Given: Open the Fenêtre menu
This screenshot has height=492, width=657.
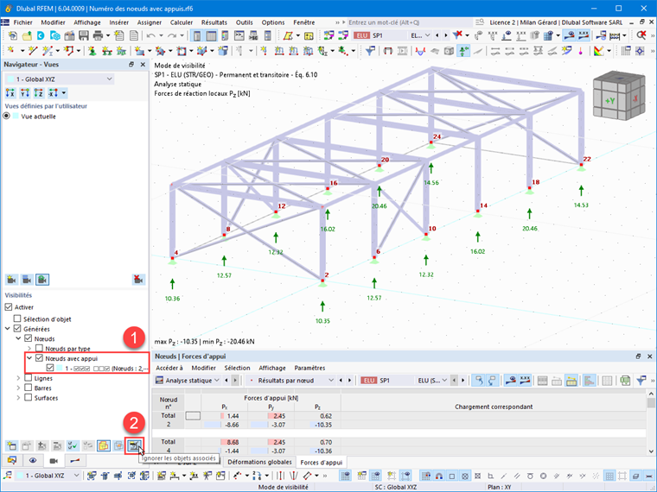Looking at the screenshot, I should tap(303, 22).
